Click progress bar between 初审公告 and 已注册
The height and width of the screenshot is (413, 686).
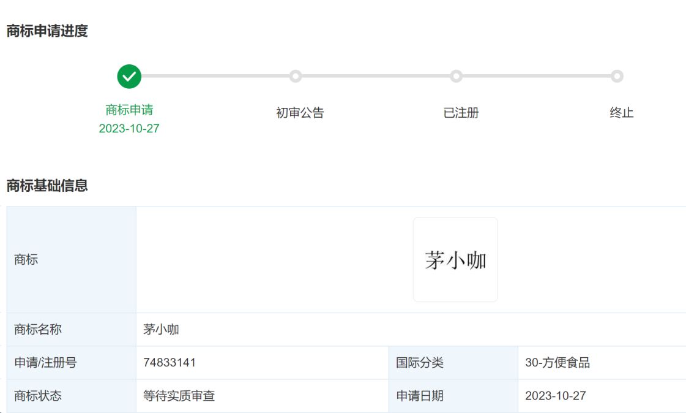376,76
